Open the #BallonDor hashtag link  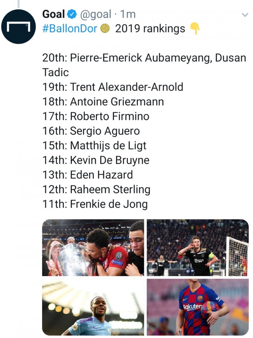click(x=70, y=29)
